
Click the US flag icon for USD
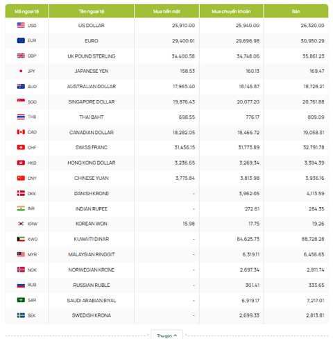tap(21, 25)
